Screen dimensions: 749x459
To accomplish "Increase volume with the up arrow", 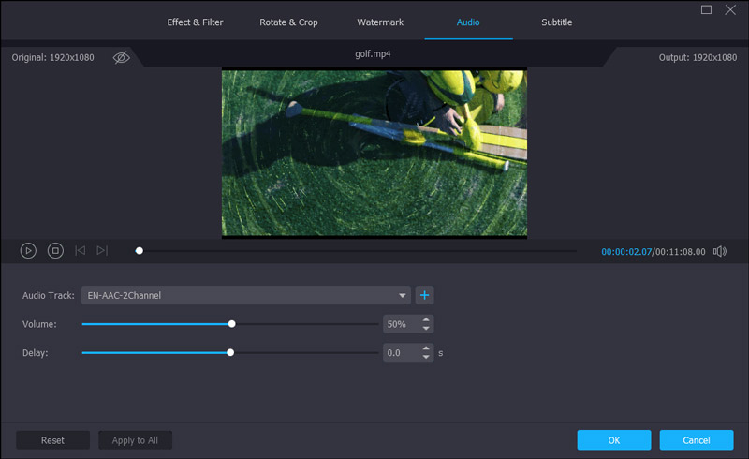I will click(x=427, y=319).
